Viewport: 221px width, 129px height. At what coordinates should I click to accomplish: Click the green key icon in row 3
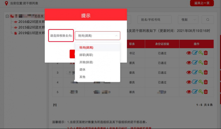click(201, 72)
